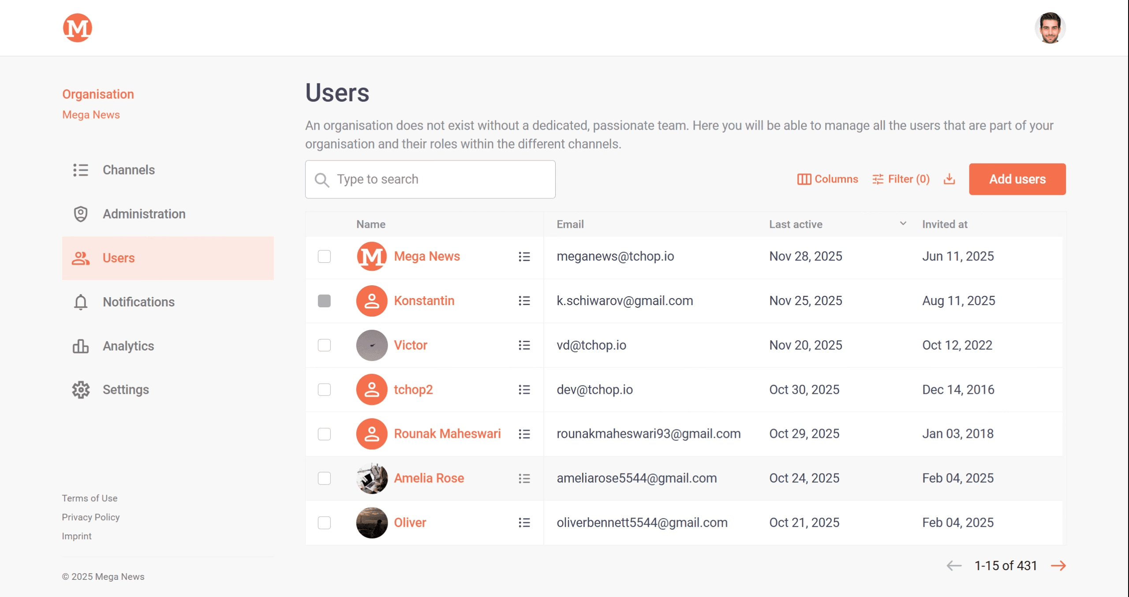Image resolution: width=1129 pixels, height=597 pixels.
Task: Open Analytics section in sidebar
Action: tap(128, 346)
